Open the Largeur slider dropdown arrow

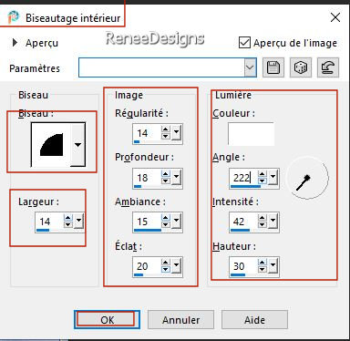coord(79,222)
